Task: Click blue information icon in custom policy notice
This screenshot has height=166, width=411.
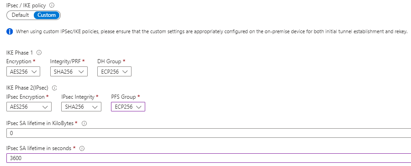Action: (10, 32)
